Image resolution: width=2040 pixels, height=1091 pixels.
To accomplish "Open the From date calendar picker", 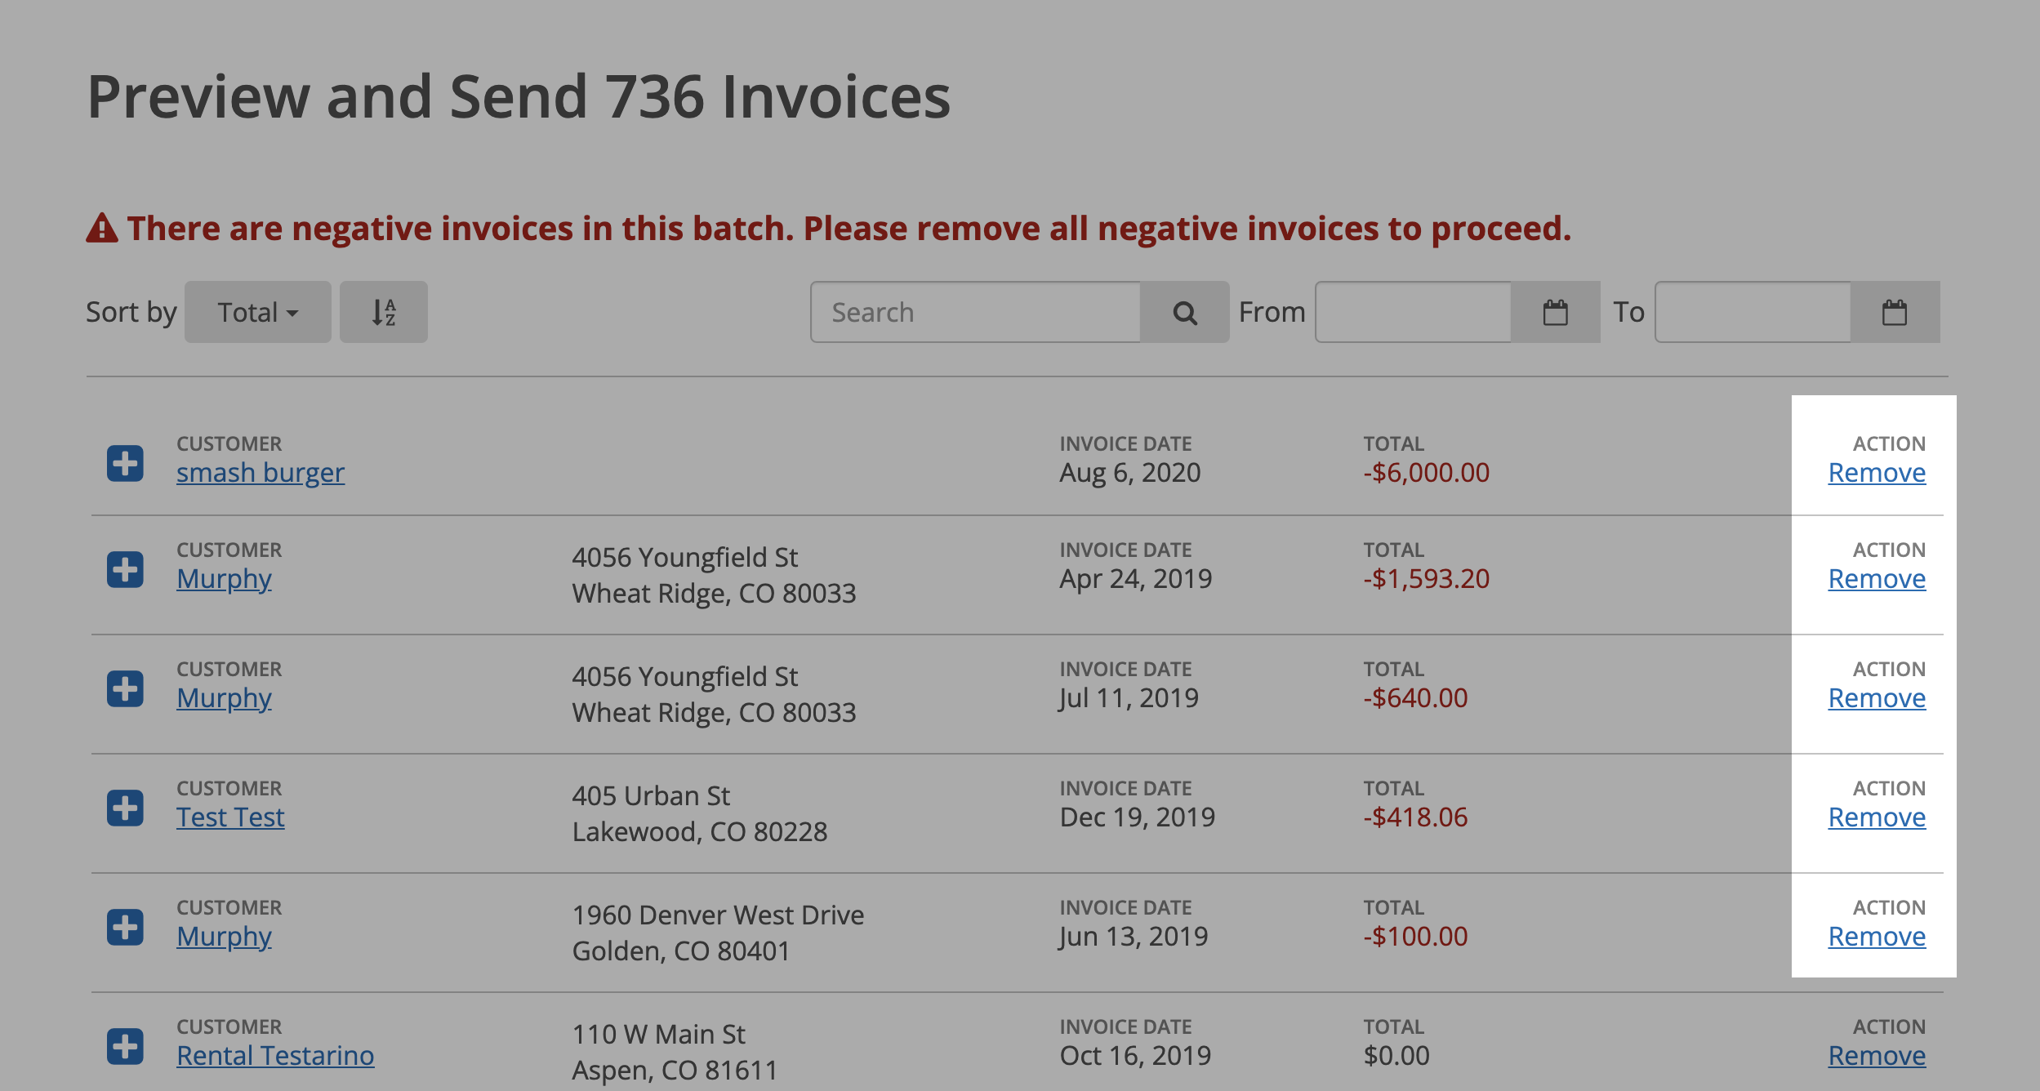I will point(1555,312).
